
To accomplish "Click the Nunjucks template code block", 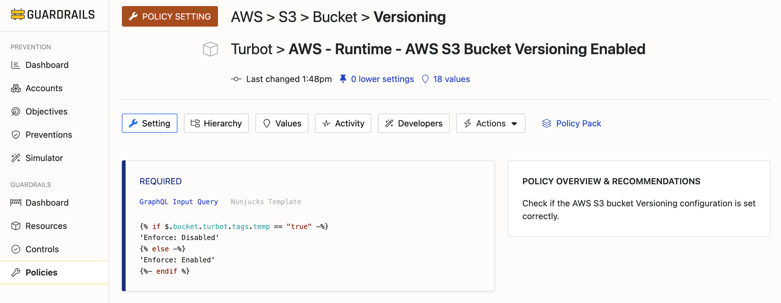I will pyautogui.click(x=234, y=249).
